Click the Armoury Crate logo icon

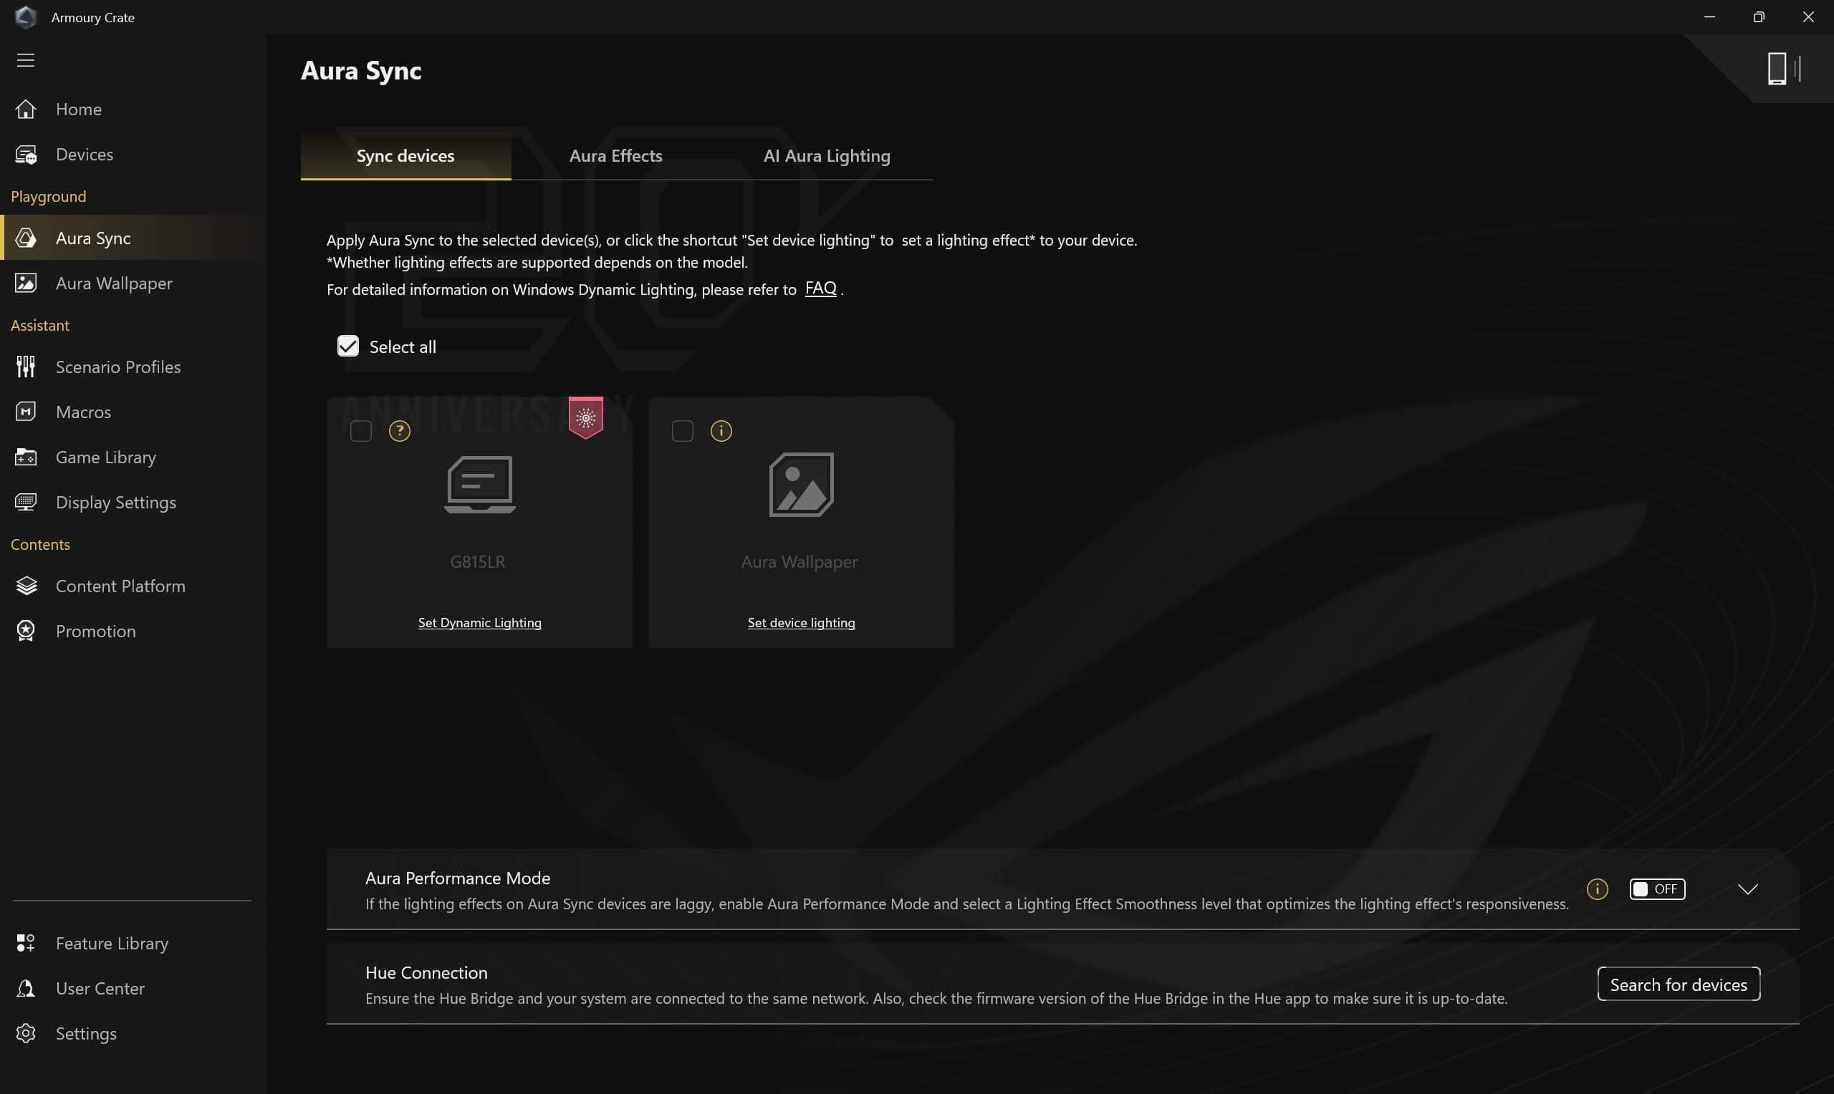click(26, 17)
